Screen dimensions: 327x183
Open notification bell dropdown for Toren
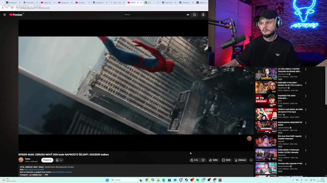(x=59, y=160)
